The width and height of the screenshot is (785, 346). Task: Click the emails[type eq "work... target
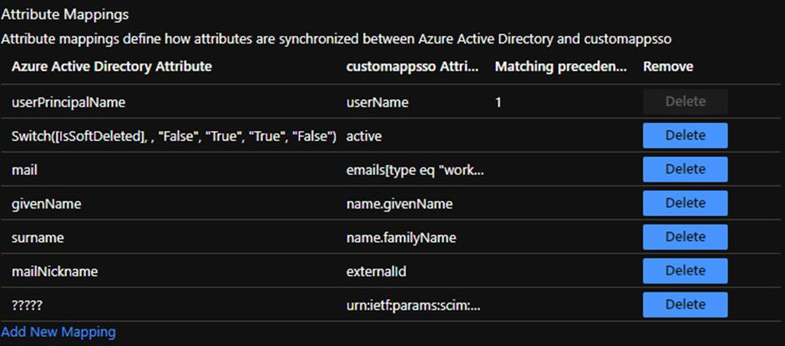click(x=415, y=170)
